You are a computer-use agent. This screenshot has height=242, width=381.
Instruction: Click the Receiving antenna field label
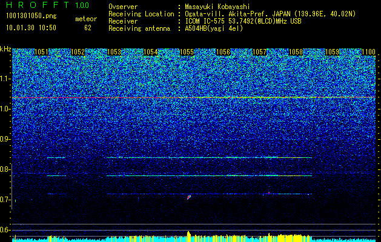[x=139, y=28]
